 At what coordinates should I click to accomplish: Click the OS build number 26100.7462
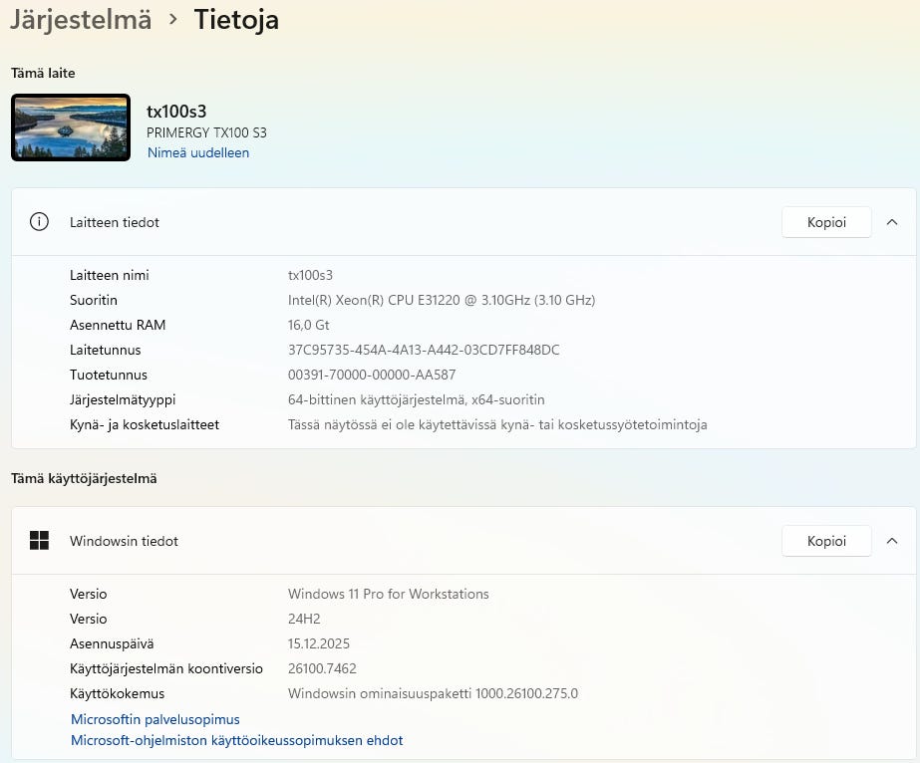[322, 668]
